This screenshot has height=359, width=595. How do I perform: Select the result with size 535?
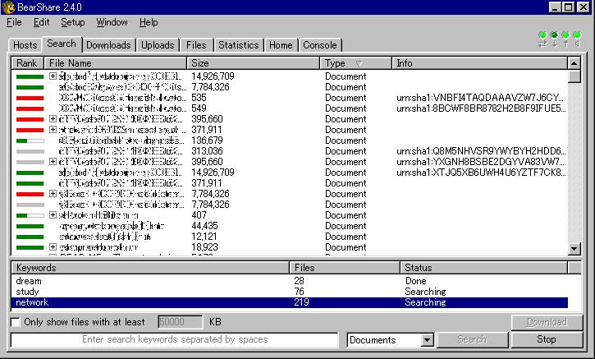pyautogui.click(x=290, y=98)
